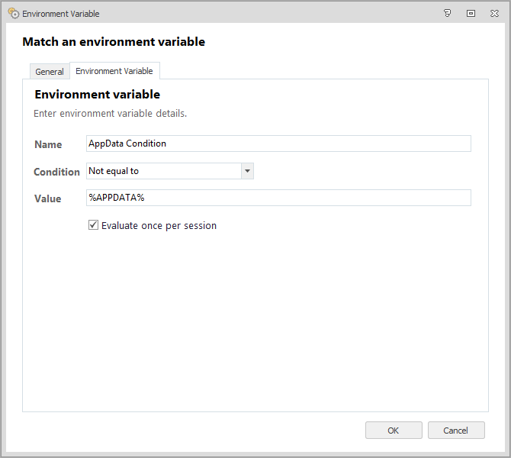Switch to the General tab

pos(50,72)
